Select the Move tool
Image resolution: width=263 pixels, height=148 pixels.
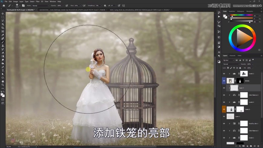point(3,14)
